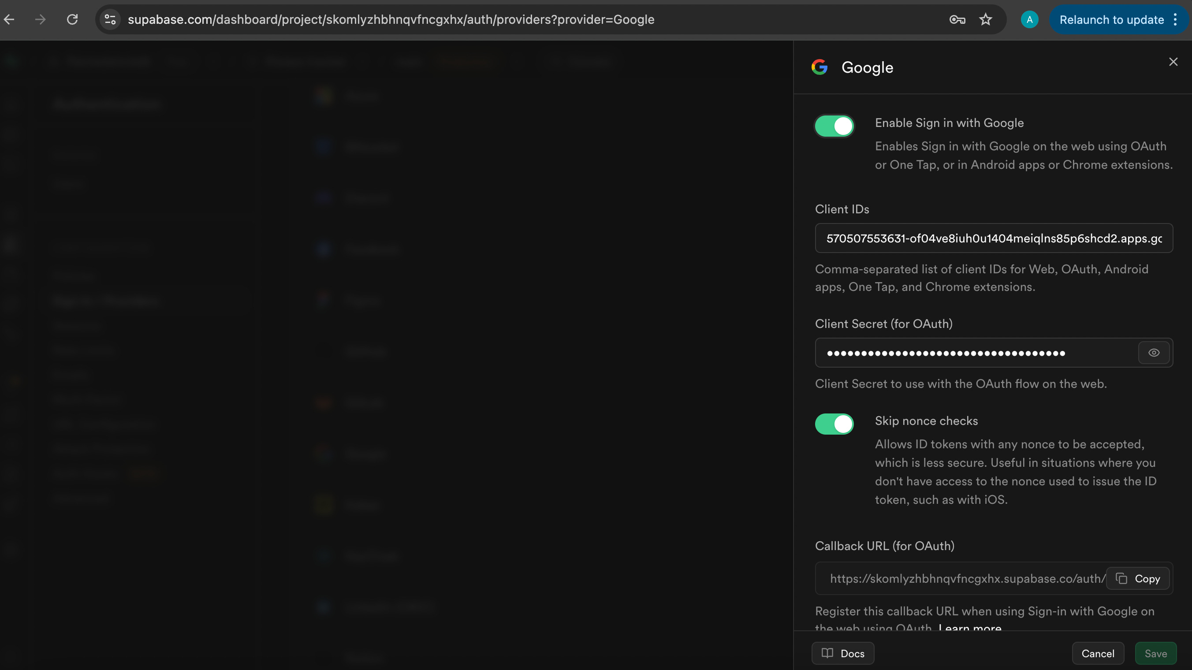Cancel the provider changes
This screenshot has width=1192, height=670.
[1098, 653]
